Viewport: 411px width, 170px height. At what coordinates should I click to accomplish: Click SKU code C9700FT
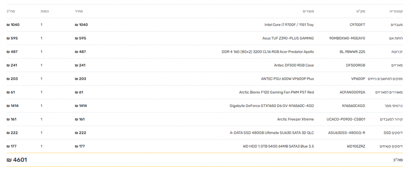coord(357,25)
